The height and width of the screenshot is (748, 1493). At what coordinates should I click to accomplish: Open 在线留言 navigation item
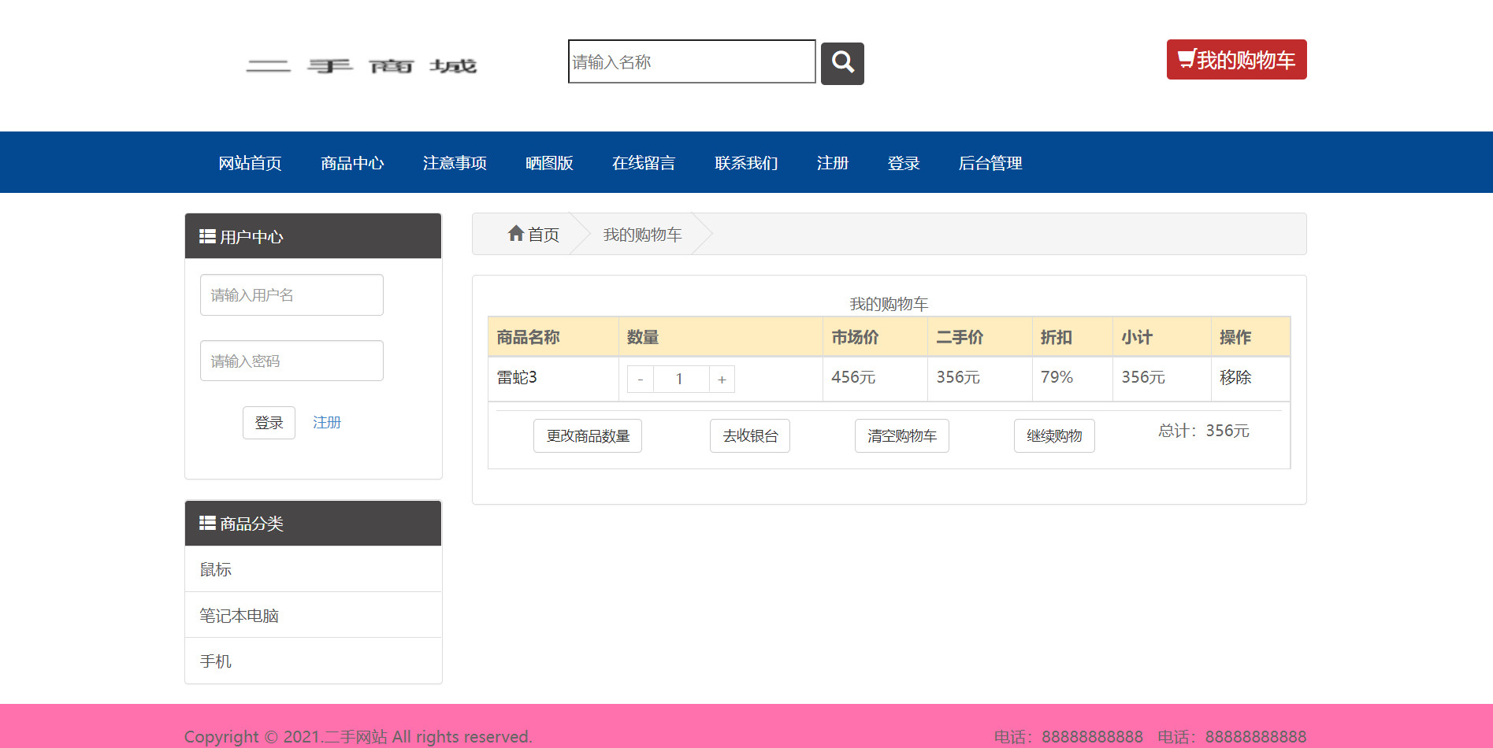pos(644,163)
